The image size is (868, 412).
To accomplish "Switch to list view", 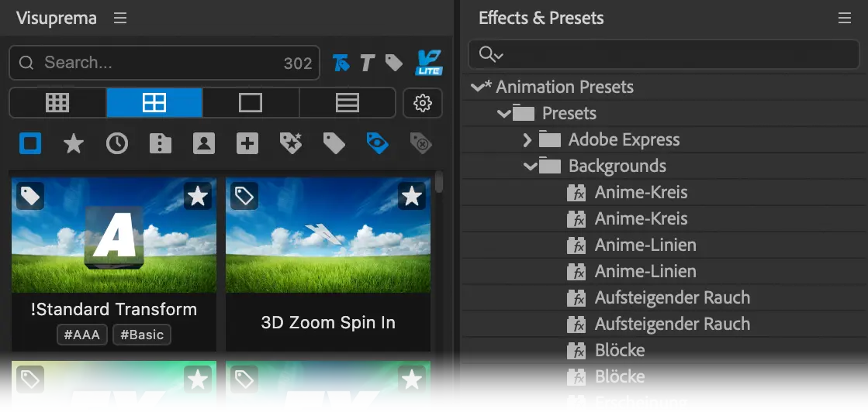I will [347, 103].
